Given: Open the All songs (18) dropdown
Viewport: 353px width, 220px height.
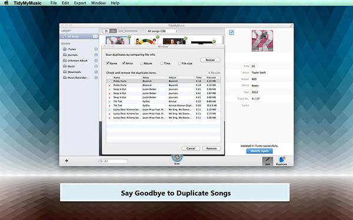Looking at the screenshot, I should point(162,31).
